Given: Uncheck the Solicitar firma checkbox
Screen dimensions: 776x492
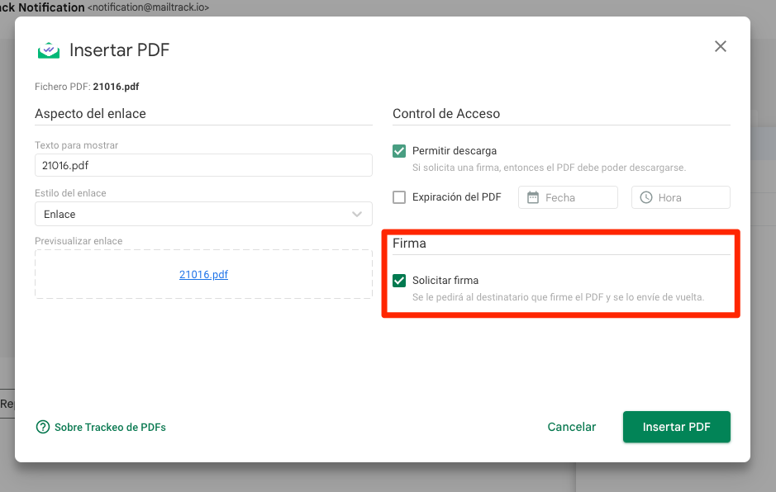Looking at the screenshot, I should (x=399, y=281).
